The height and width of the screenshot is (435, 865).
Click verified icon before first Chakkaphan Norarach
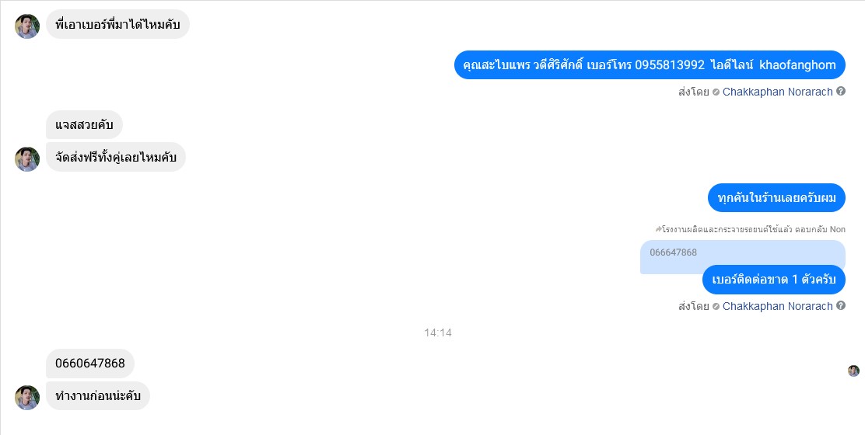click(x=716, y=92)
